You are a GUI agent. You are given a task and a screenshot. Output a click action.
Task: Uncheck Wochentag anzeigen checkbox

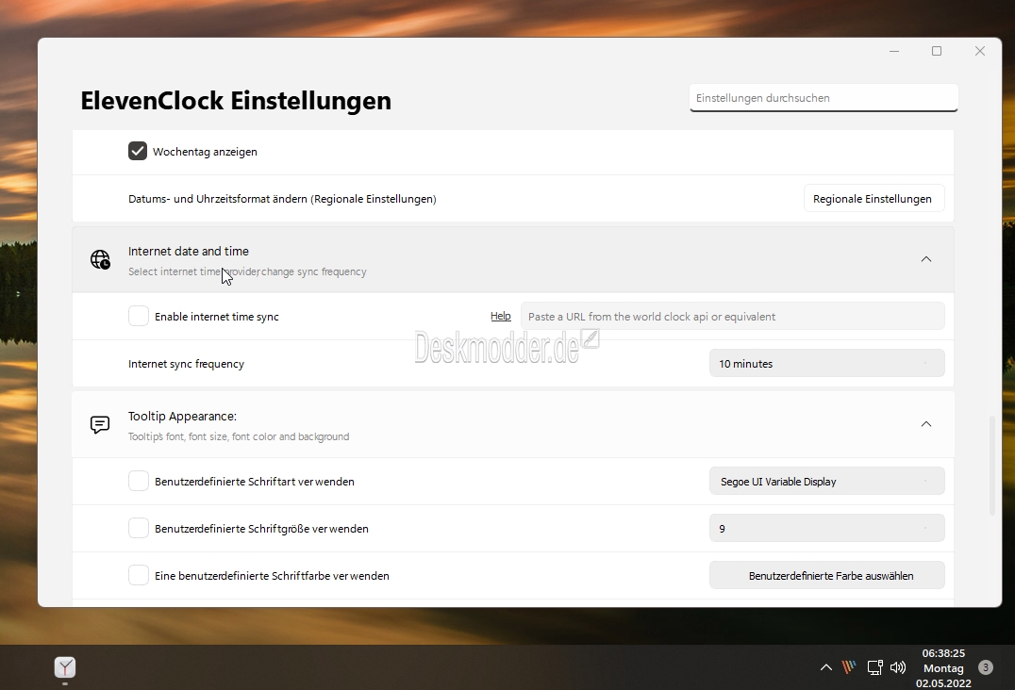(137, 152)
